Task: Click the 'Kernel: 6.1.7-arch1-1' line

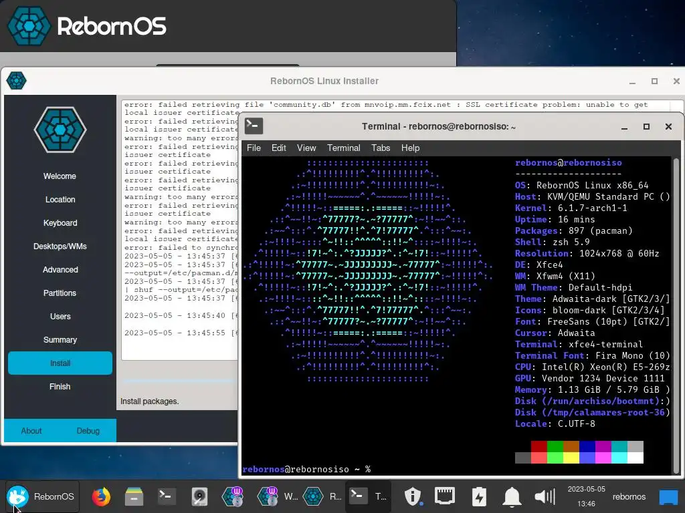Action: 571,208
